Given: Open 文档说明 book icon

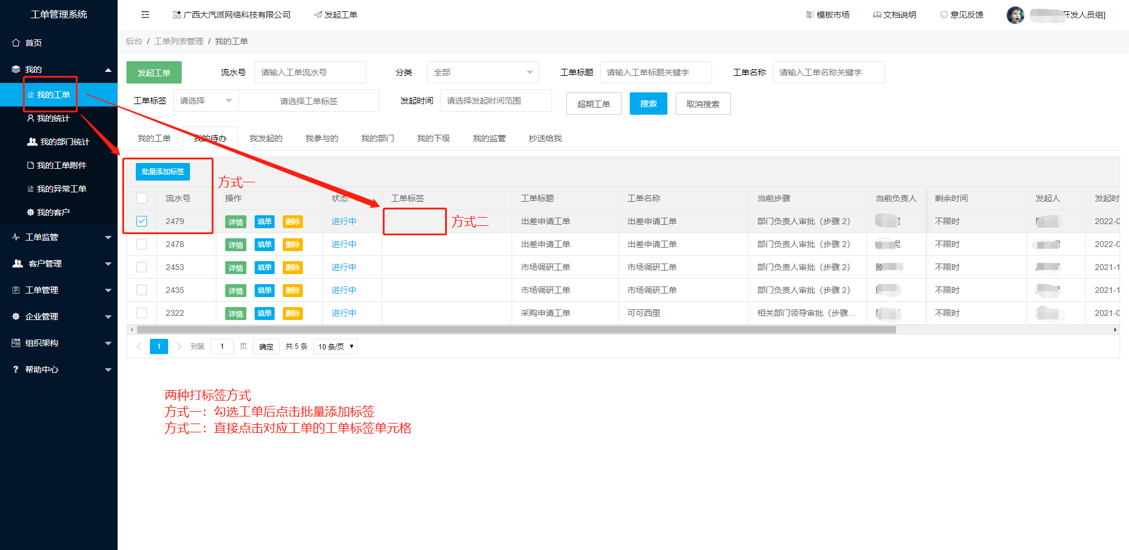Looking at the screenshot, I should (x=877, y=15).
